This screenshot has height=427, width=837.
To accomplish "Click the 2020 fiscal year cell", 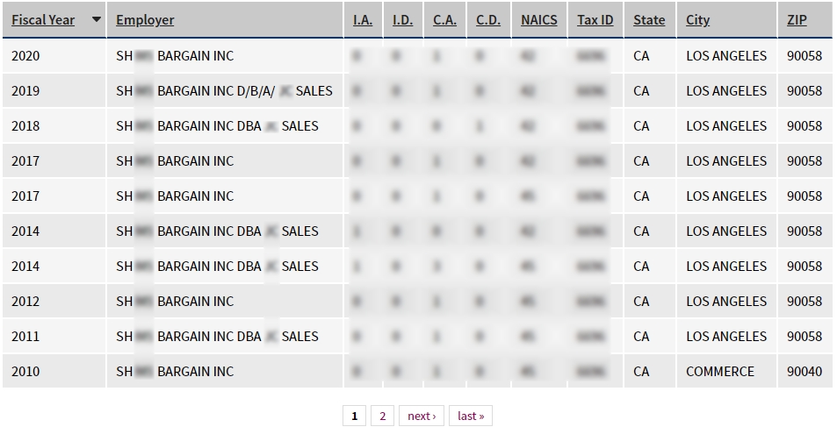I will (x=25, y=56).
